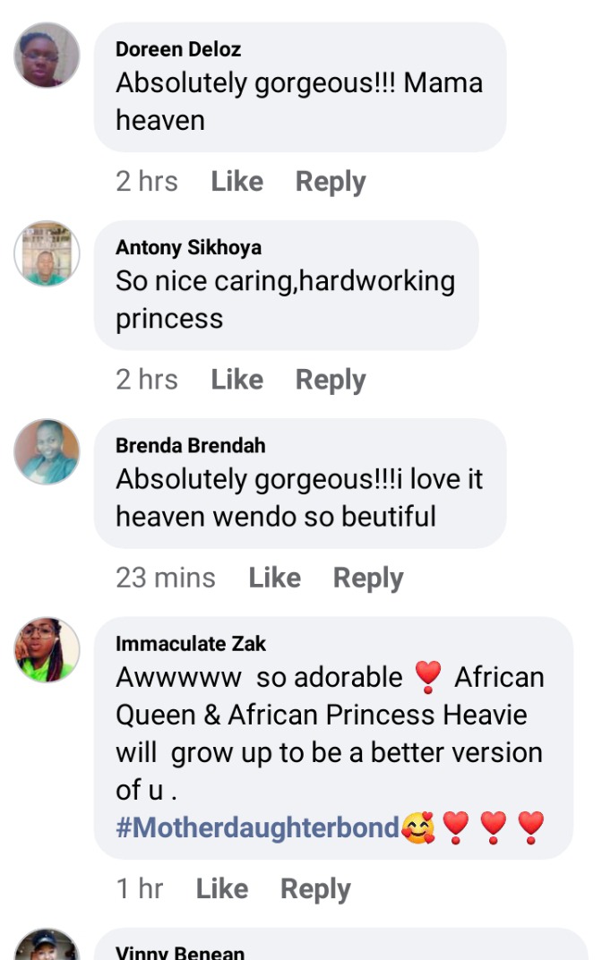
Task: Reply to Antony Sikhoya's comment
Action: pos(331,381)
